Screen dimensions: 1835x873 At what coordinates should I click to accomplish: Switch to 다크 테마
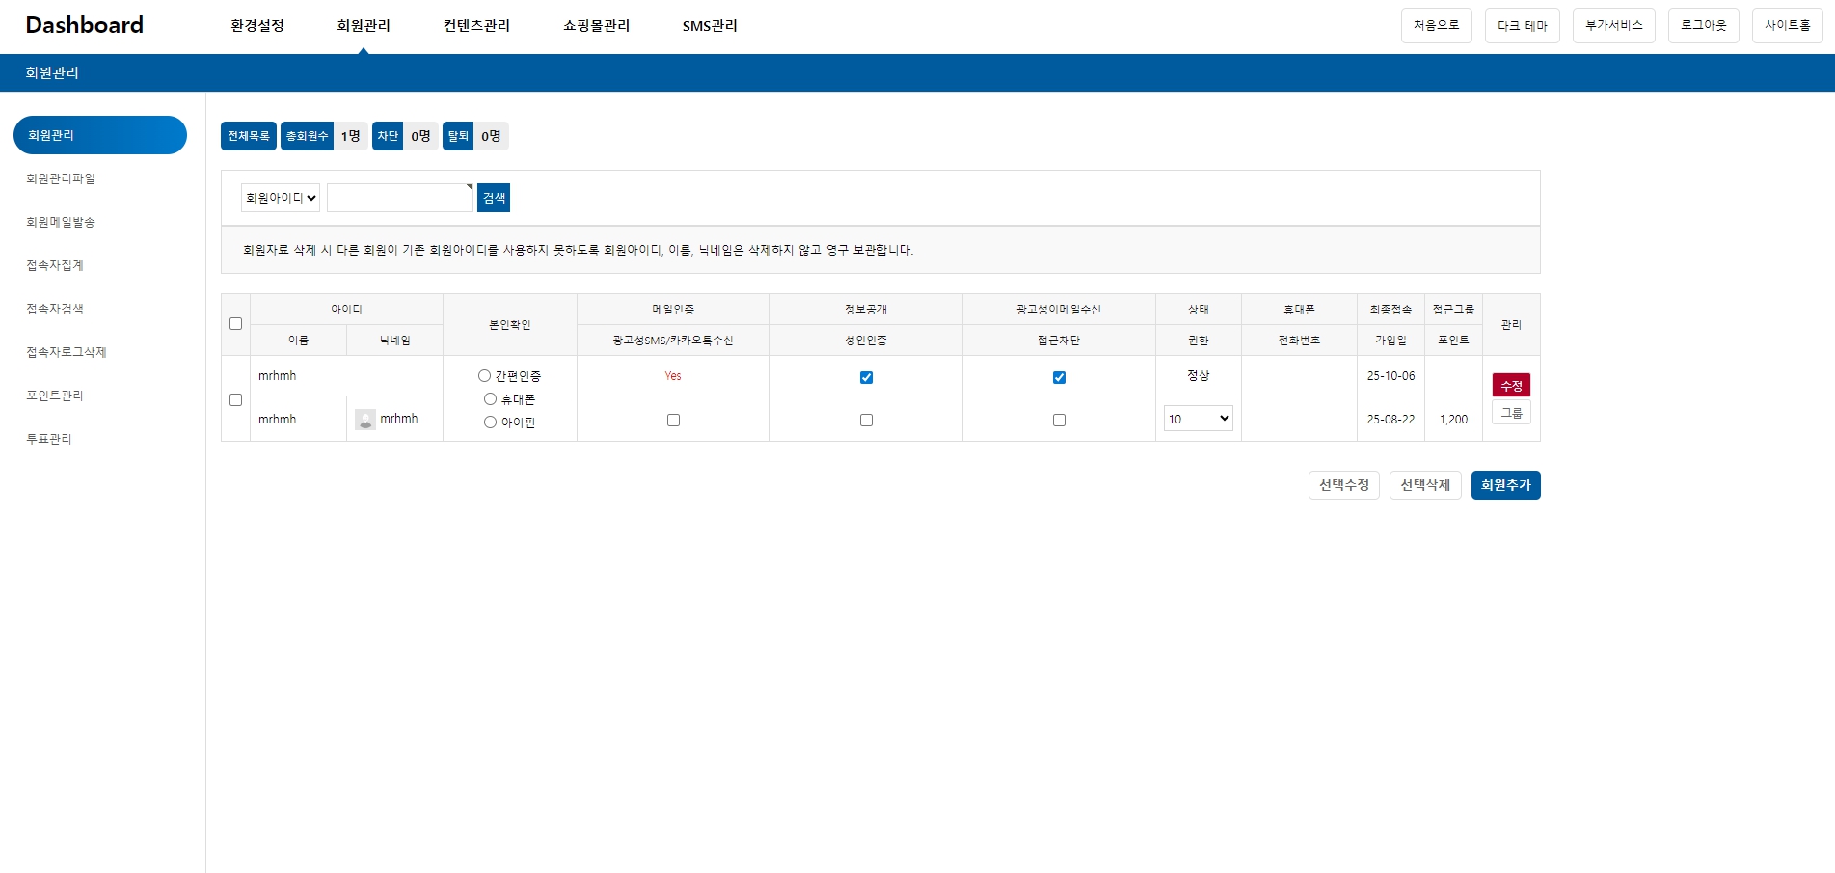point(1522,26)
